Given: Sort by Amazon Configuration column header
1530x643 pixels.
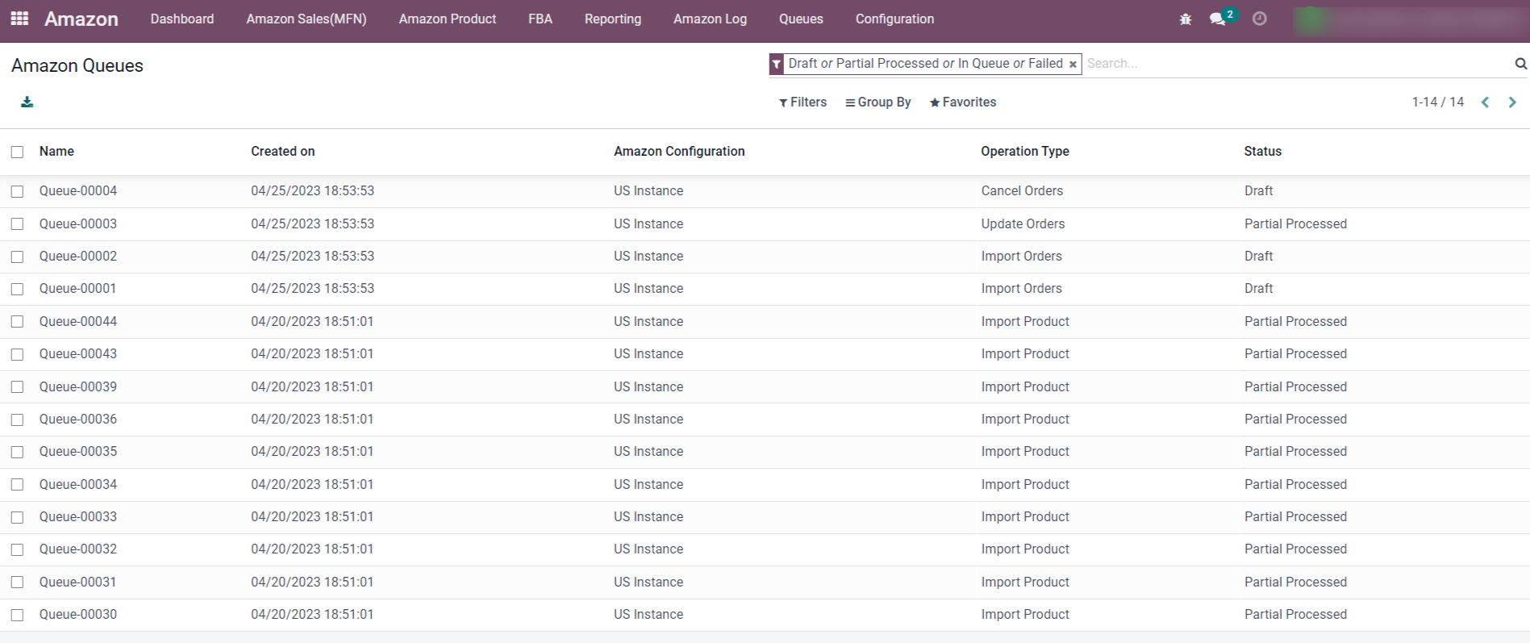Looking at the screenshot, I should (679, 151).
